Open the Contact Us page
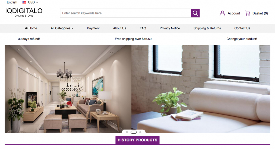The width and height of the screenshot is (275, 149). tap(242, 28)
